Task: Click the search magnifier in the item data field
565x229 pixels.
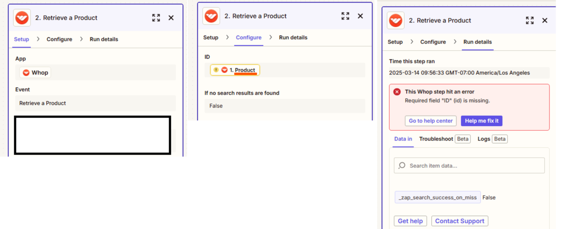Action: pyautogui.click(x=402, y=165)
